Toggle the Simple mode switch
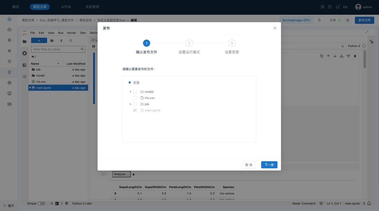This screenshot has height=211, width=379. point(41,203)
